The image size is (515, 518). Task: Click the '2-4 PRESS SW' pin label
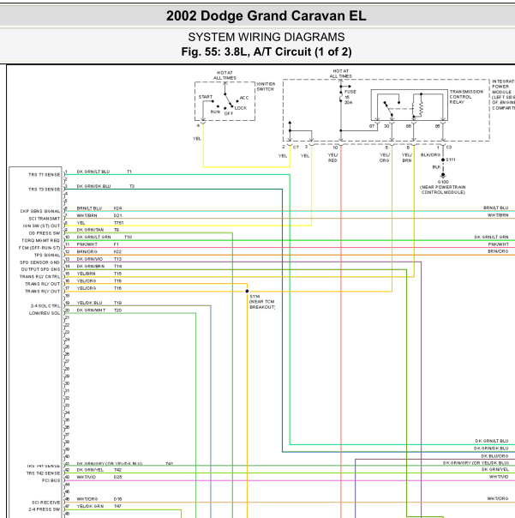tap(44, 509)
